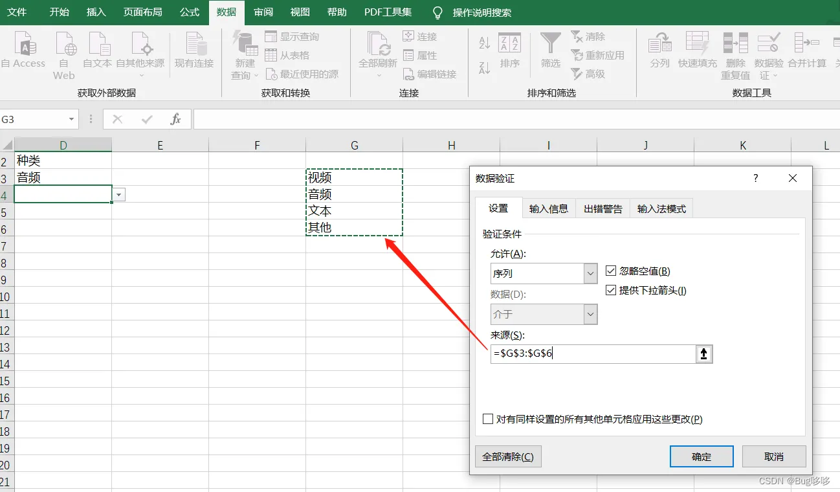Click the 连接 connections item
840x492 pixels.
(420, 37)
